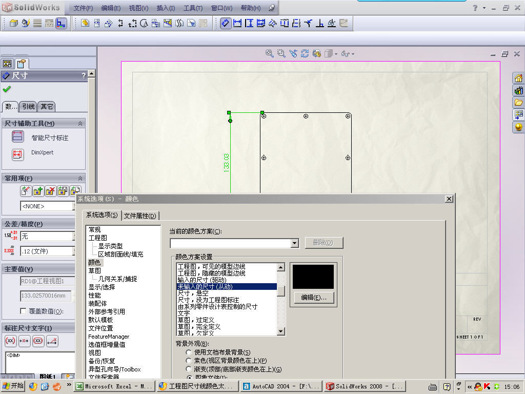
Task: Select Smart Dimension icon in dimension assist tools
Action: click(x=18, y=136)
